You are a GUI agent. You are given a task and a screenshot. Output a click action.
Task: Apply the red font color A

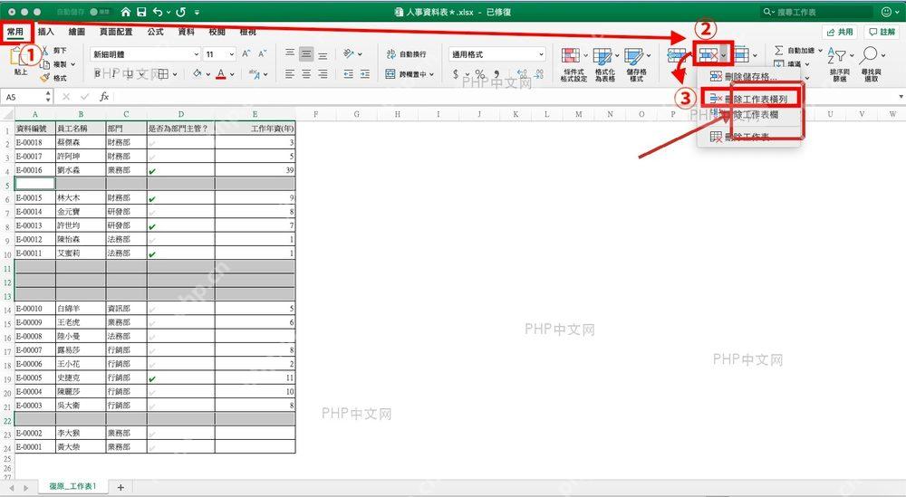[x=221, y=74]
